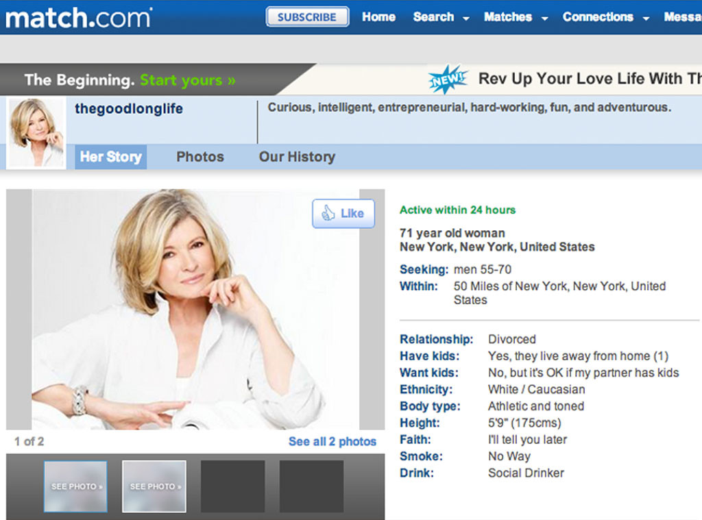
Task: Click the See all 2 photos link
Action: pyautogui.click(x=332, y=442)
